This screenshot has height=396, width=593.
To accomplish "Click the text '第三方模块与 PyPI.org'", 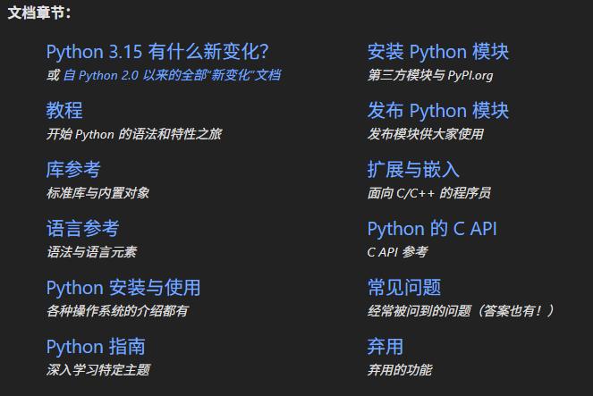I will point(430,75).
